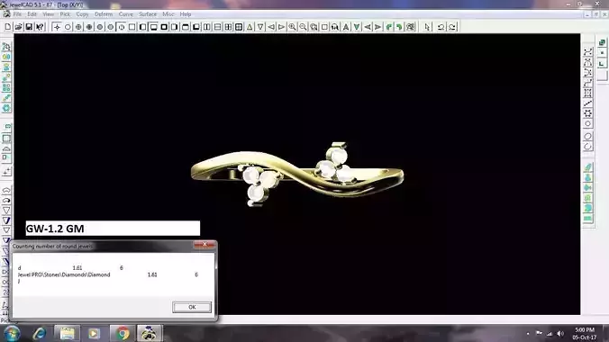Open the Pick menu
Image resolution: width=609 pixels, height=342 pixels.
tap(65, 14)
